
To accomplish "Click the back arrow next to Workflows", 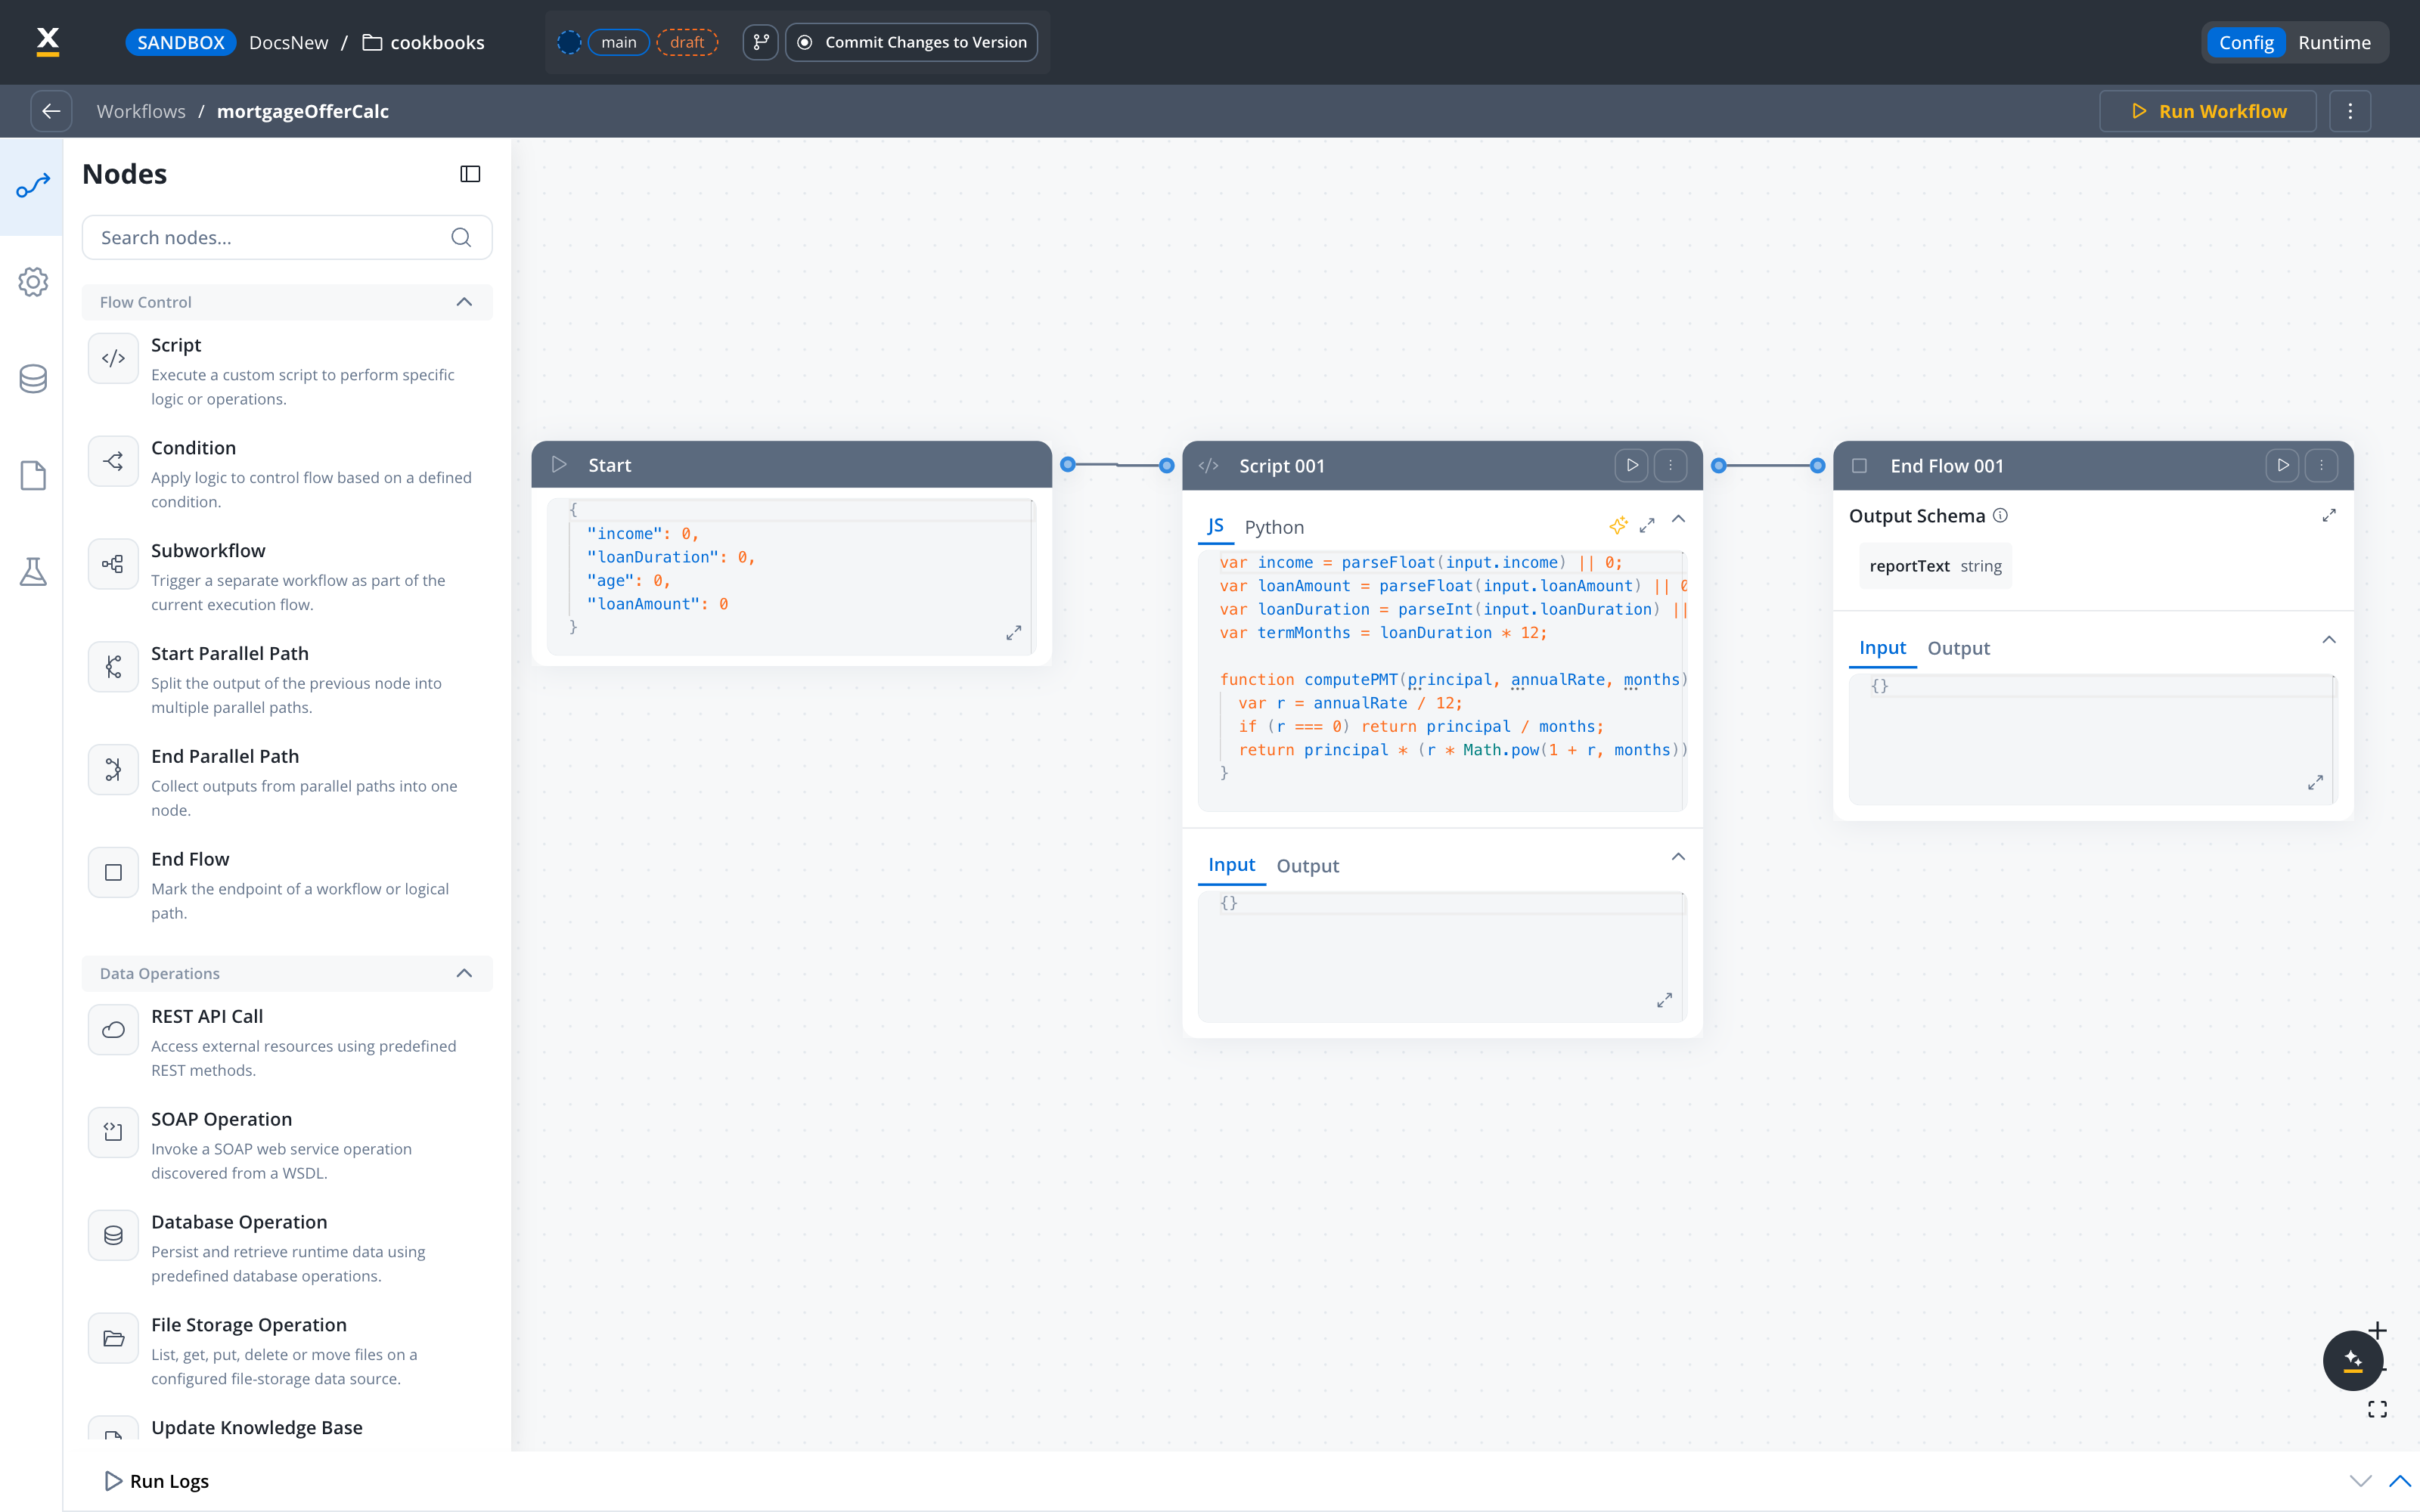I will coord(51,111).
